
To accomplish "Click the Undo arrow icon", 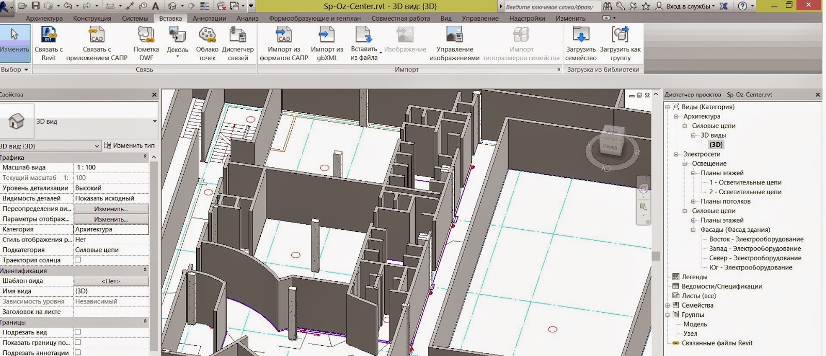I will click(68, 6).
